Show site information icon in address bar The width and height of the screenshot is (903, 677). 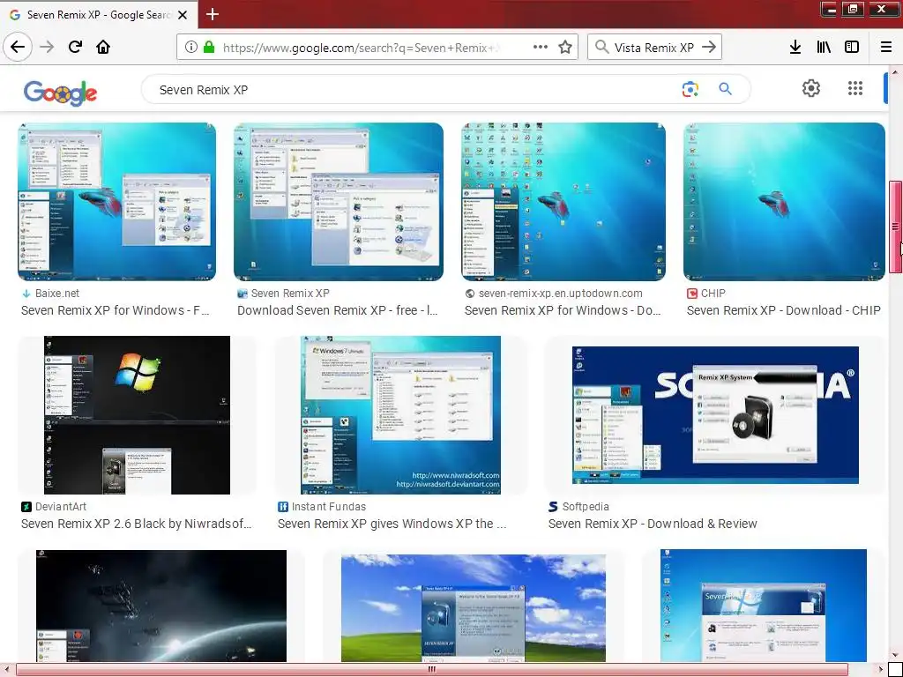(191, 48)
